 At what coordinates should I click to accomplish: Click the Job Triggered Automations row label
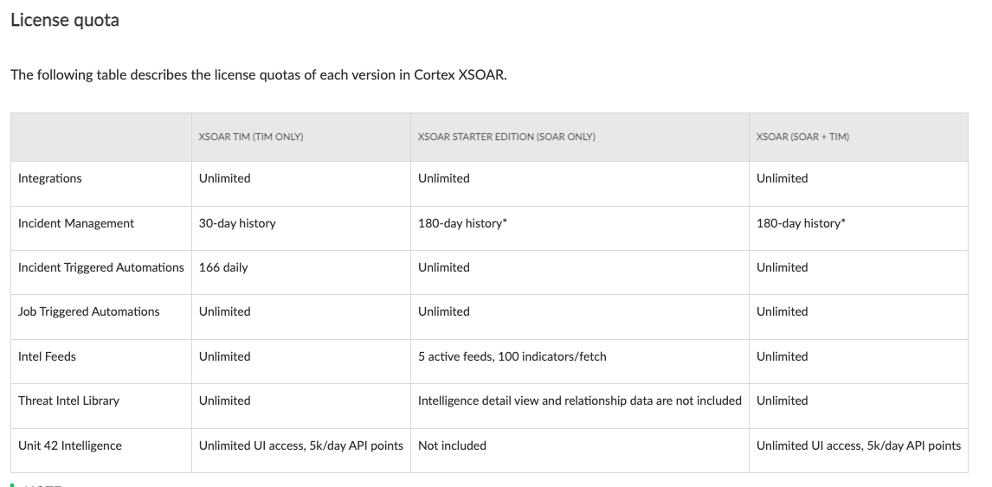pos(89,311)
